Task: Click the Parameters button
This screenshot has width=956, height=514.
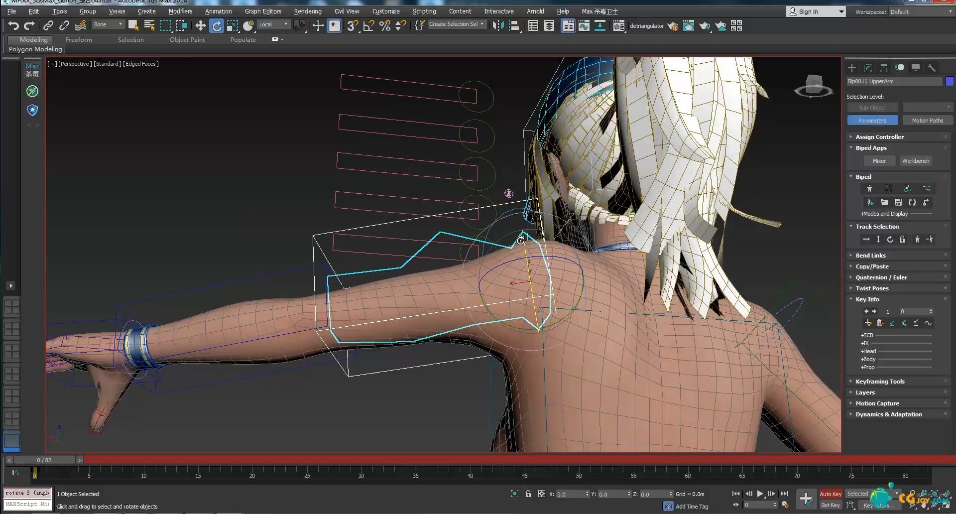Action: pyautogui.click(x=872, y=121)
